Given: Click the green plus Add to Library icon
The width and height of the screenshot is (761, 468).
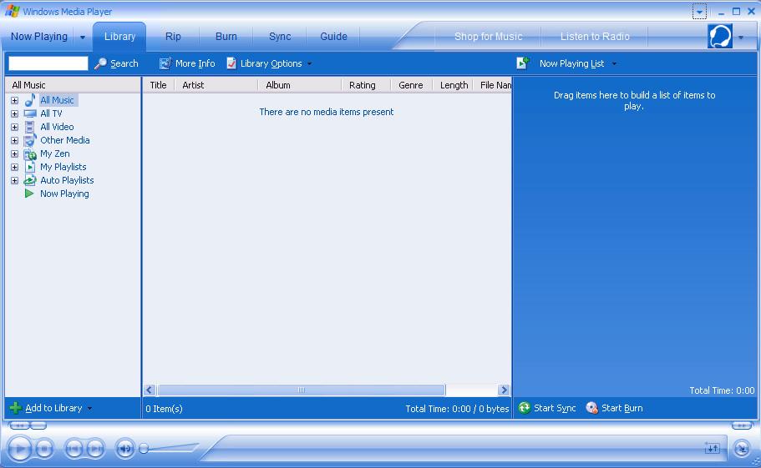Looking at the screenshot, I should tap(16, 408).
